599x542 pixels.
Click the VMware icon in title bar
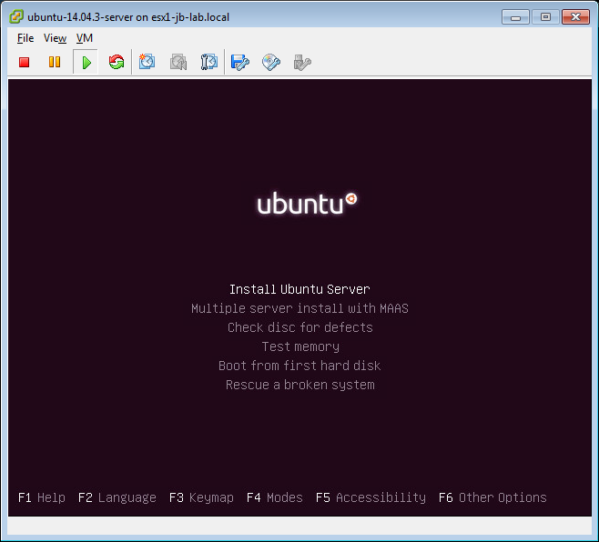tap(16, 16)
